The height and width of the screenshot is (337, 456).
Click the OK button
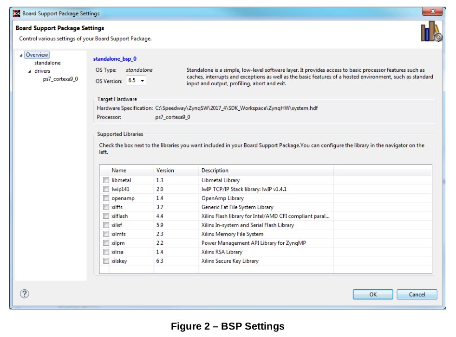(x=373, y=294)
